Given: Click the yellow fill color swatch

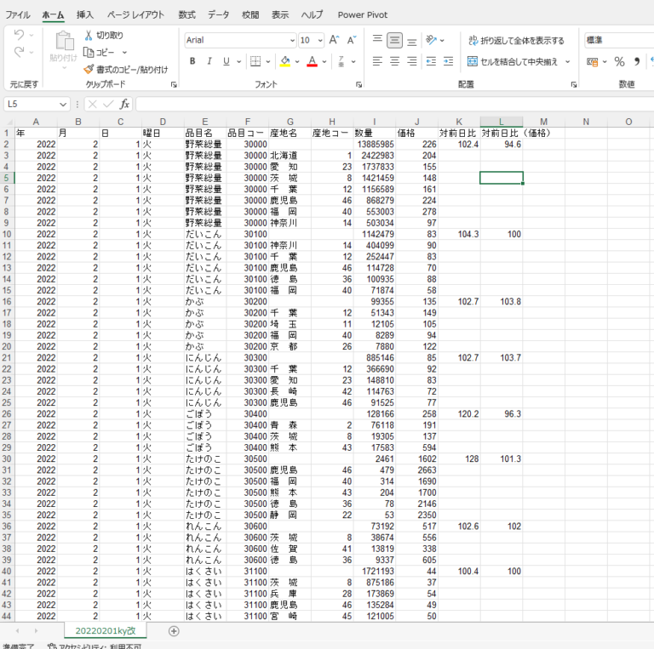Looking at the screenshot, I should coord(284,61).
